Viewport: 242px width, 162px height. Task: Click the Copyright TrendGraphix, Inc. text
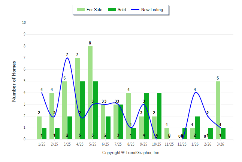(131, 153)
